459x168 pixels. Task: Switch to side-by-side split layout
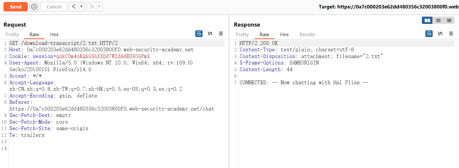pyautogui.click(x=427, y=20)
